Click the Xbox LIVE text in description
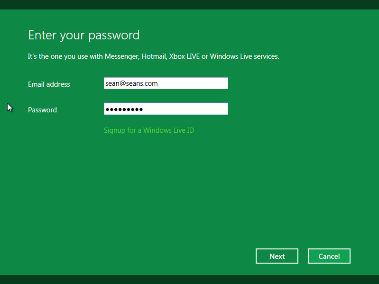 click(x=184, y=56)
